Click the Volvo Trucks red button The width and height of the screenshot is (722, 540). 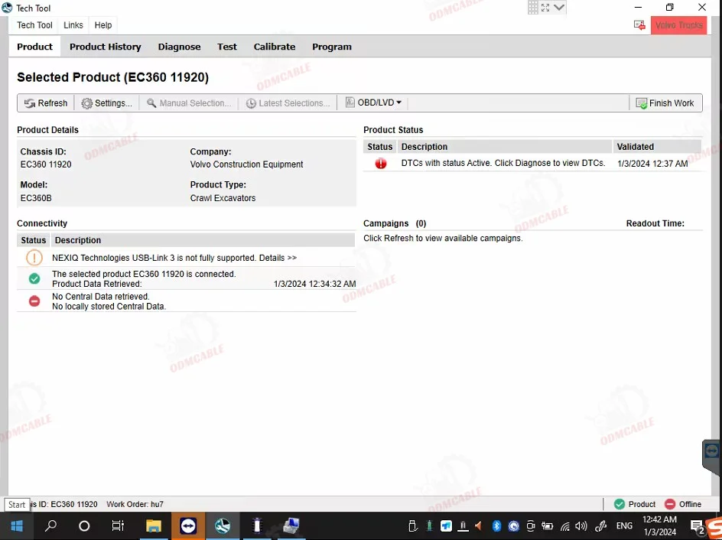(678, 25)
